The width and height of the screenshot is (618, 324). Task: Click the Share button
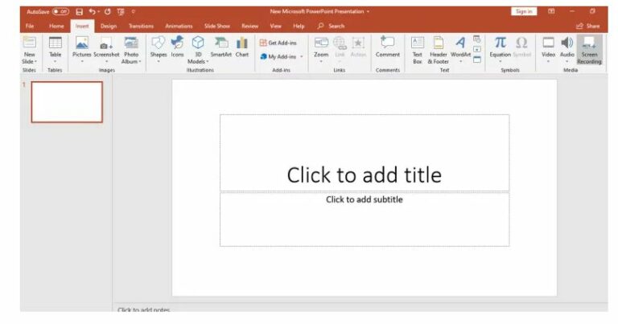coord(588,26)
